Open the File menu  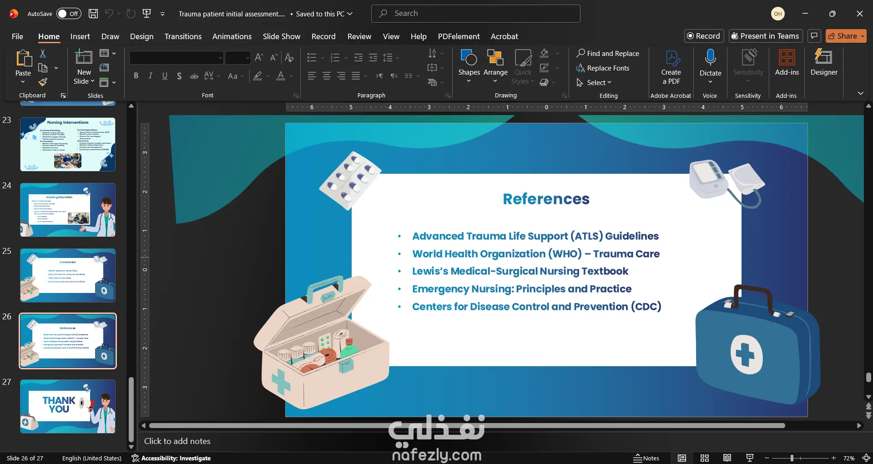pos(17,36)
